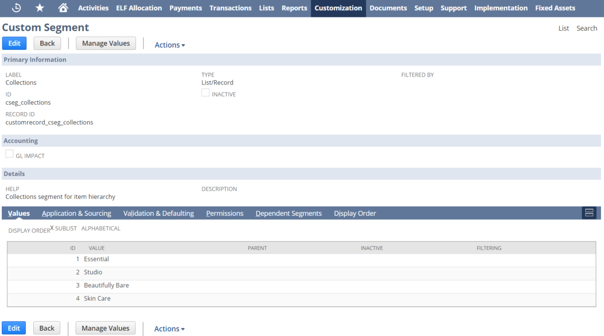
Task: Go to the Home house icon
Action: tap(63, 8)
